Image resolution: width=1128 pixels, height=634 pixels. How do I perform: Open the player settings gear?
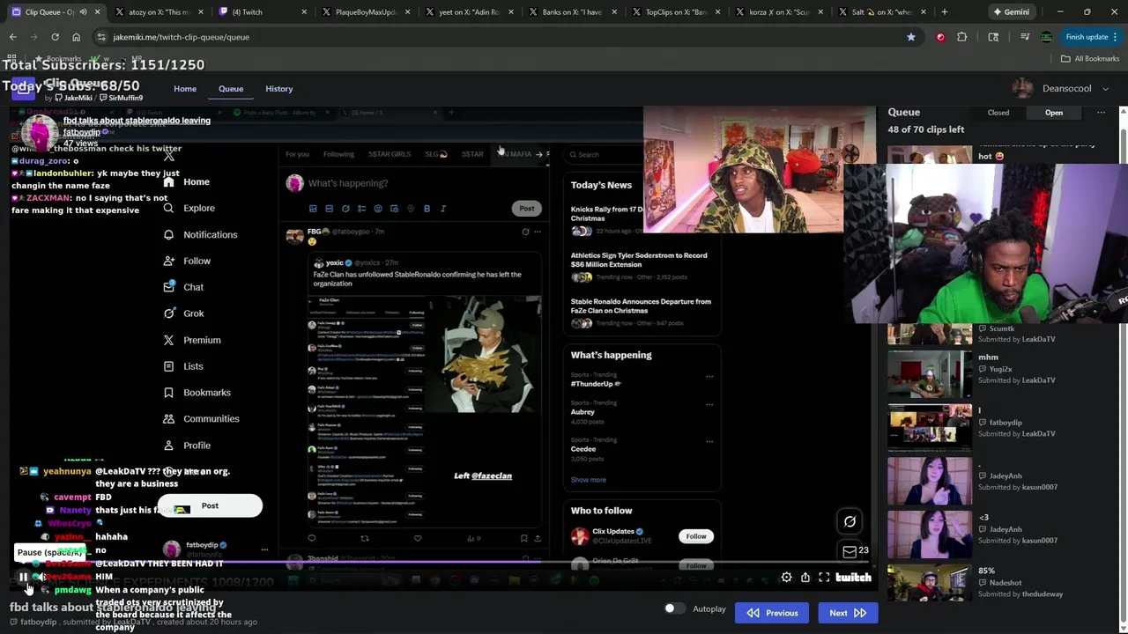[x=786, y=578]
